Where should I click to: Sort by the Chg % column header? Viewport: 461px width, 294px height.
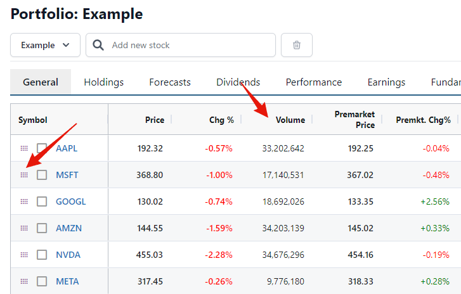[221, 120]
